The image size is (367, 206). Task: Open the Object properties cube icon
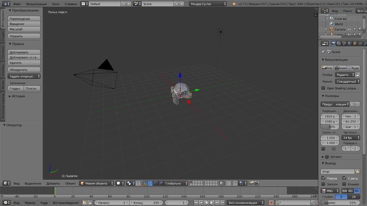pos(355,43)
